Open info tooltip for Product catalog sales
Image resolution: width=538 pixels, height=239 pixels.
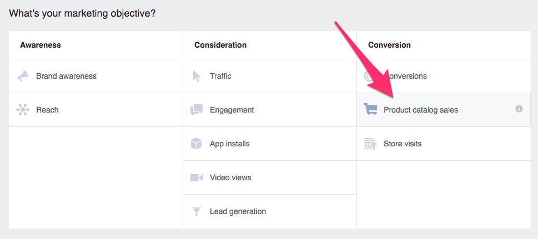pyautogui.click(x=519, y=109)
